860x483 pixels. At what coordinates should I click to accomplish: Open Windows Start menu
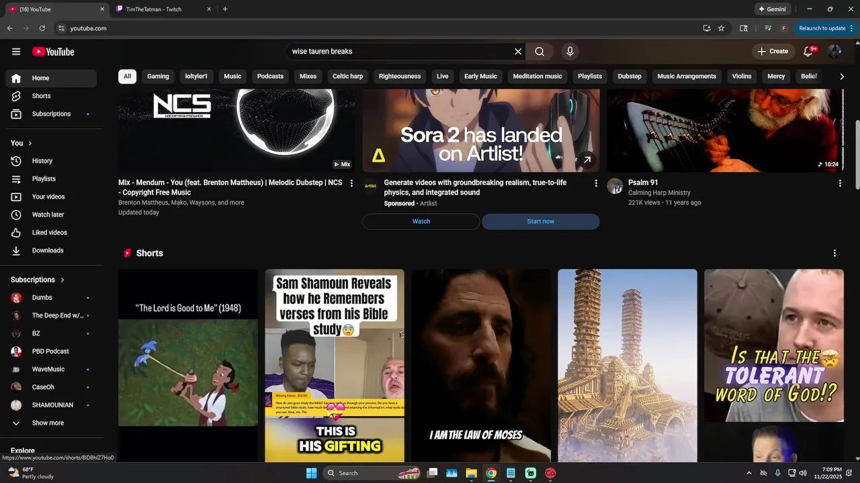click(311, 473)
